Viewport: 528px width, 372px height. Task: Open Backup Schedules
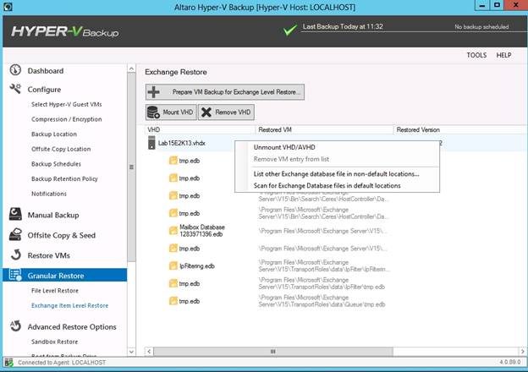(56, 164)
